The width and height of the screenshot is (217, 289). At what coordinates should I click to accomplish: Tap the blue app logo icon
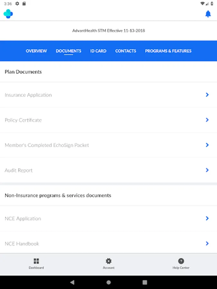click(x=8, y=14)
